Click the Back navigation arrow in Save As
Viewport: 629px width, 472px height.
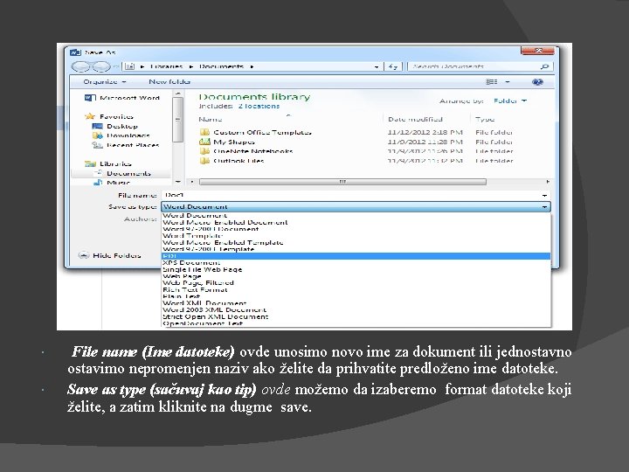click(80, 66)
